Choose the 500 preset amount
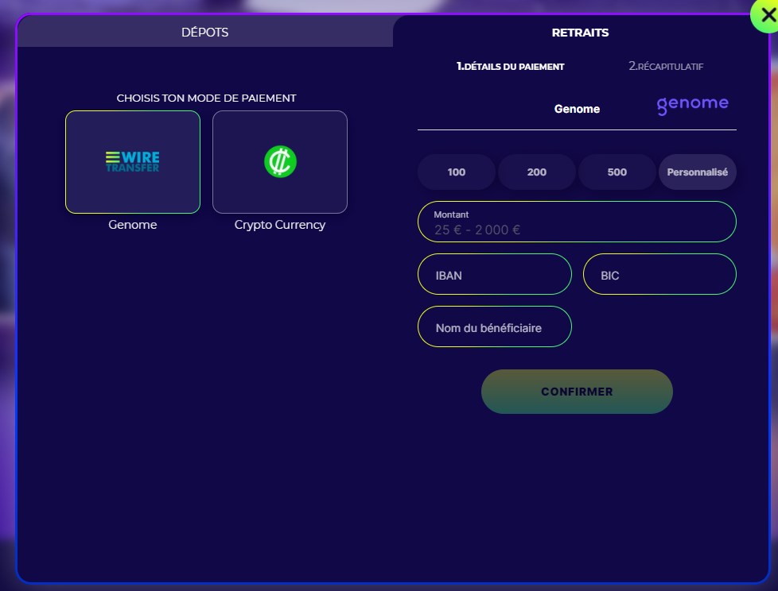Image resolution: width=778 pixels, height=591 pixels. tap(617, 172)
